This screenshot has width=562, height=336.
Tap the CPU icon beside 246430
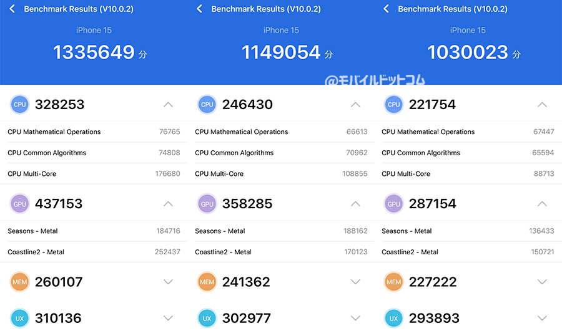pos(207,105)
